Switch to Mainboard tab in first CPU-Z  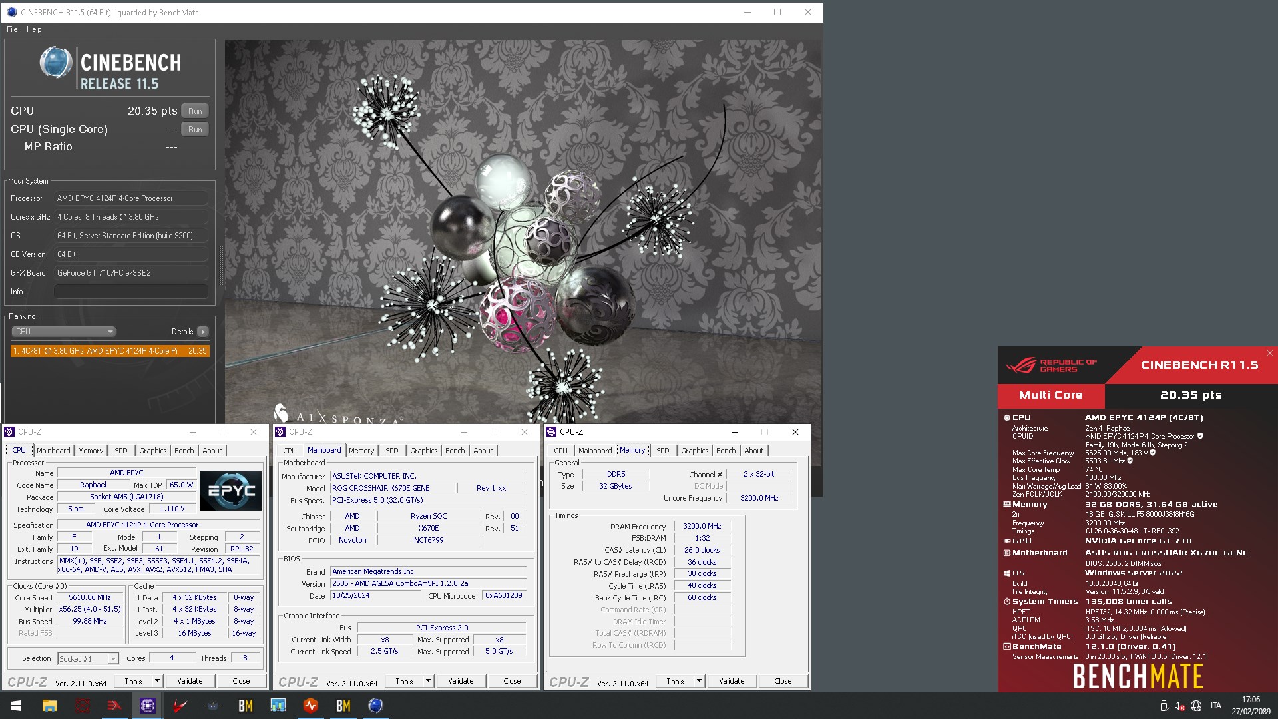(x=53, y=451)
